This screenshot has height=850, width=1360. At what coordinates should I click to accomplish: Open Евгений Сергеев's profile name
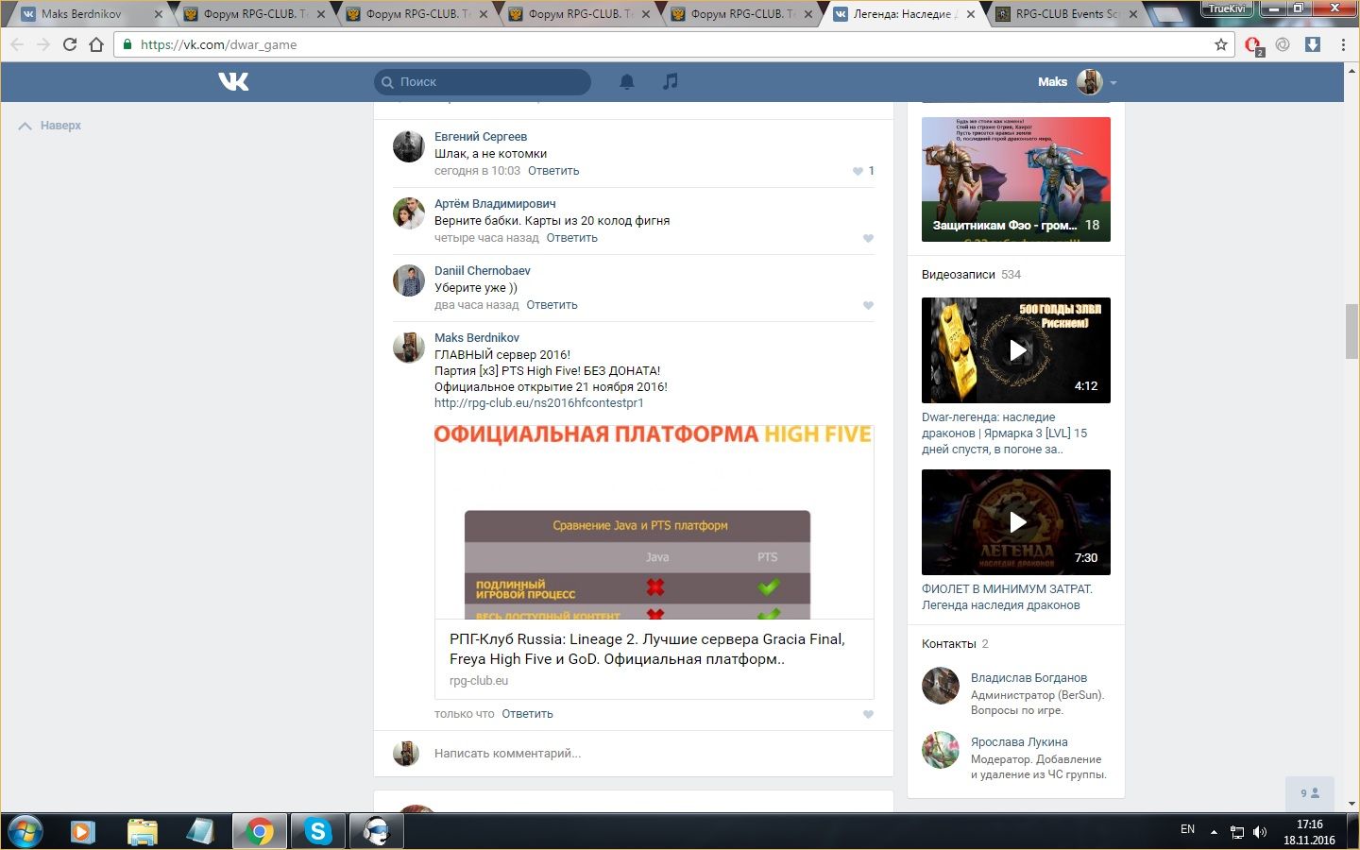point(481,137)
